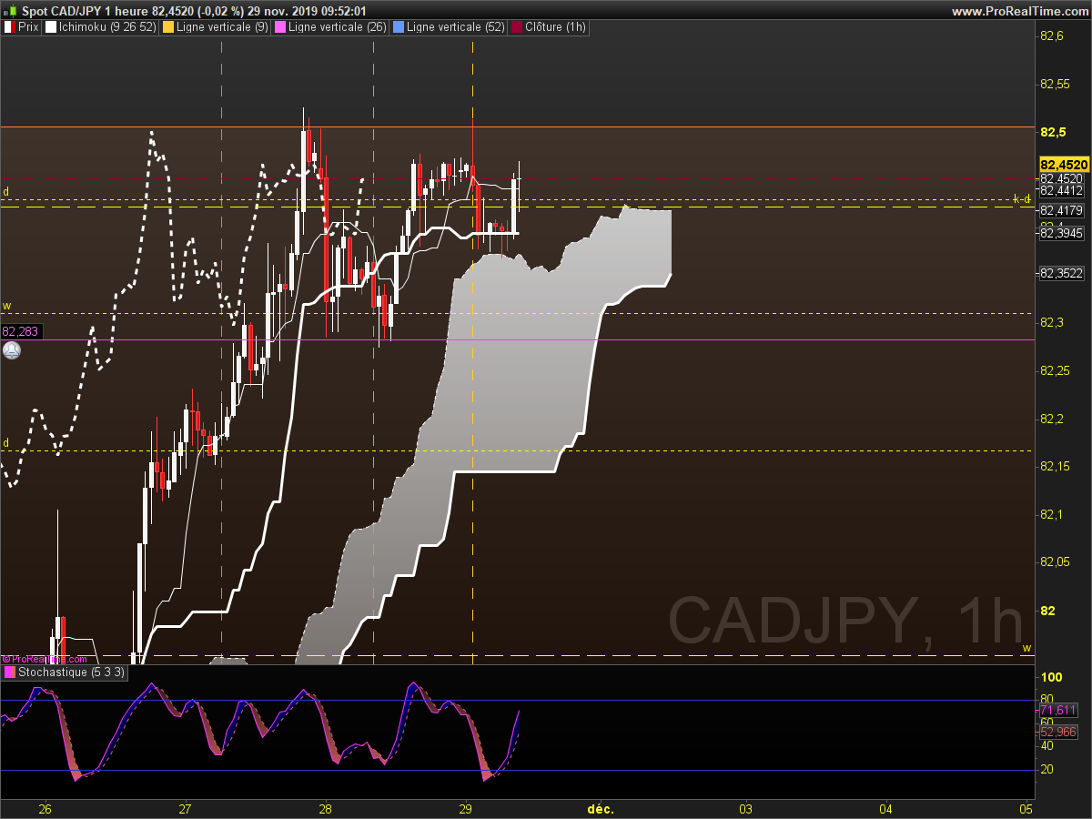Click the magenta Stochastique color swatch
This screenshot has width=1092, height=819.
pos(10,672)
